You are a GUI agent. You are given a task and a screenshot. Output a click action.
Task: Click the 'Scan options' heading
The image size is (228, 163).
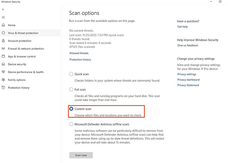pyautogui.click(x=84, y=13)
